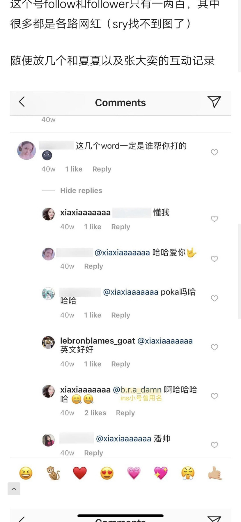Insert the angry steaming face emoji
The width and height of the screenshot is (241, 522).
click(x=188, y=473)
